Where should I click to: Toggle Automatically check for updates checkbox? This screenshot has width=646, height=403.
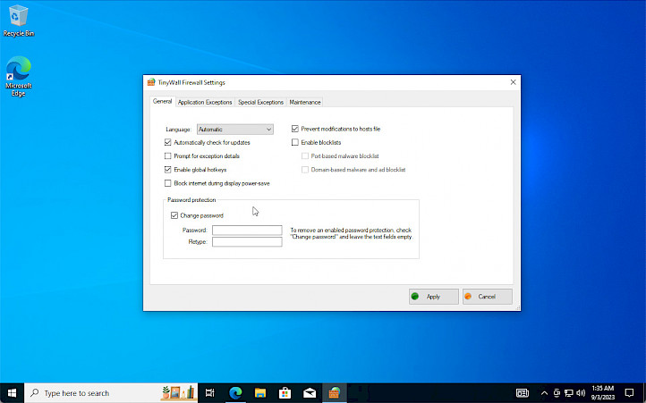[x=167, y=142]
